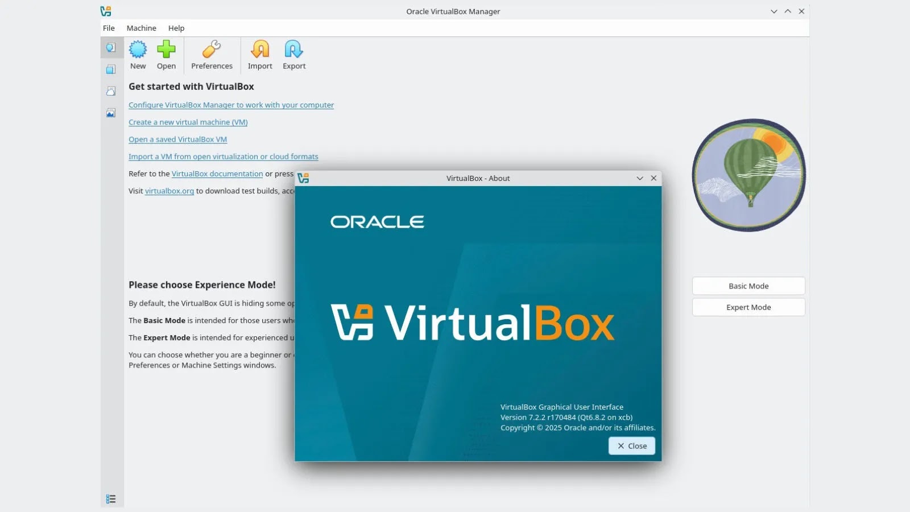Viewport: 910px width, 512px height.
Task: Select the Media sidebar icon
Action: pyautogui.click(x=111, y=69)
